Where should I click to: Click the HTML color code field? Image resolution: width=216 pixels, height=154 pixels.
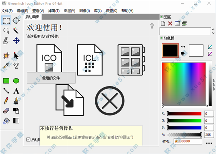188,141
